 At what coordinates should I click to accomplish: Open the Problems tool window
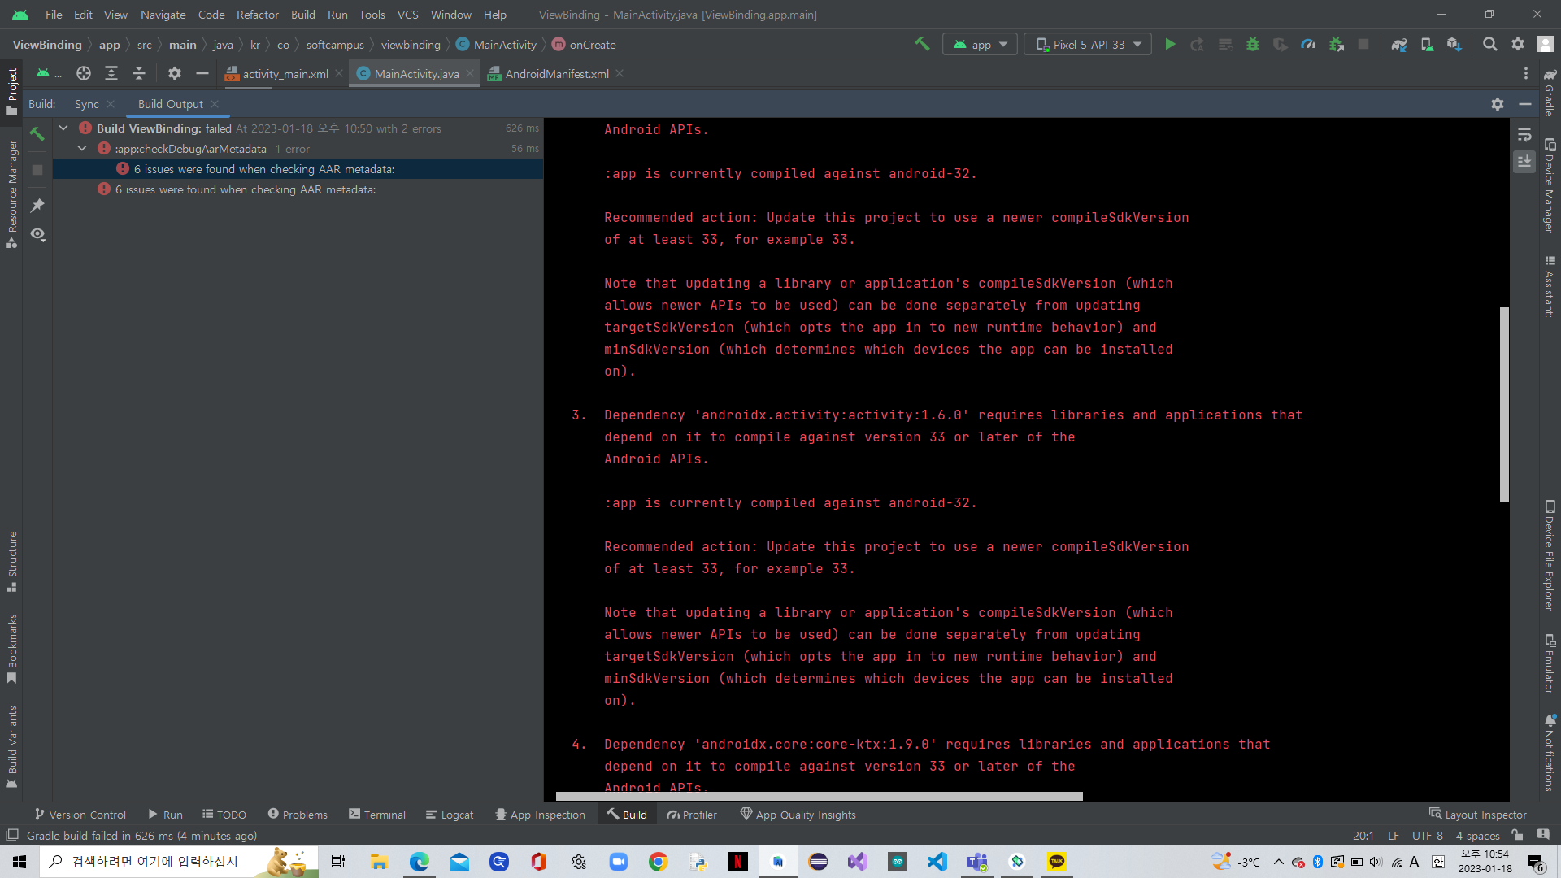(x=298, y=815)
